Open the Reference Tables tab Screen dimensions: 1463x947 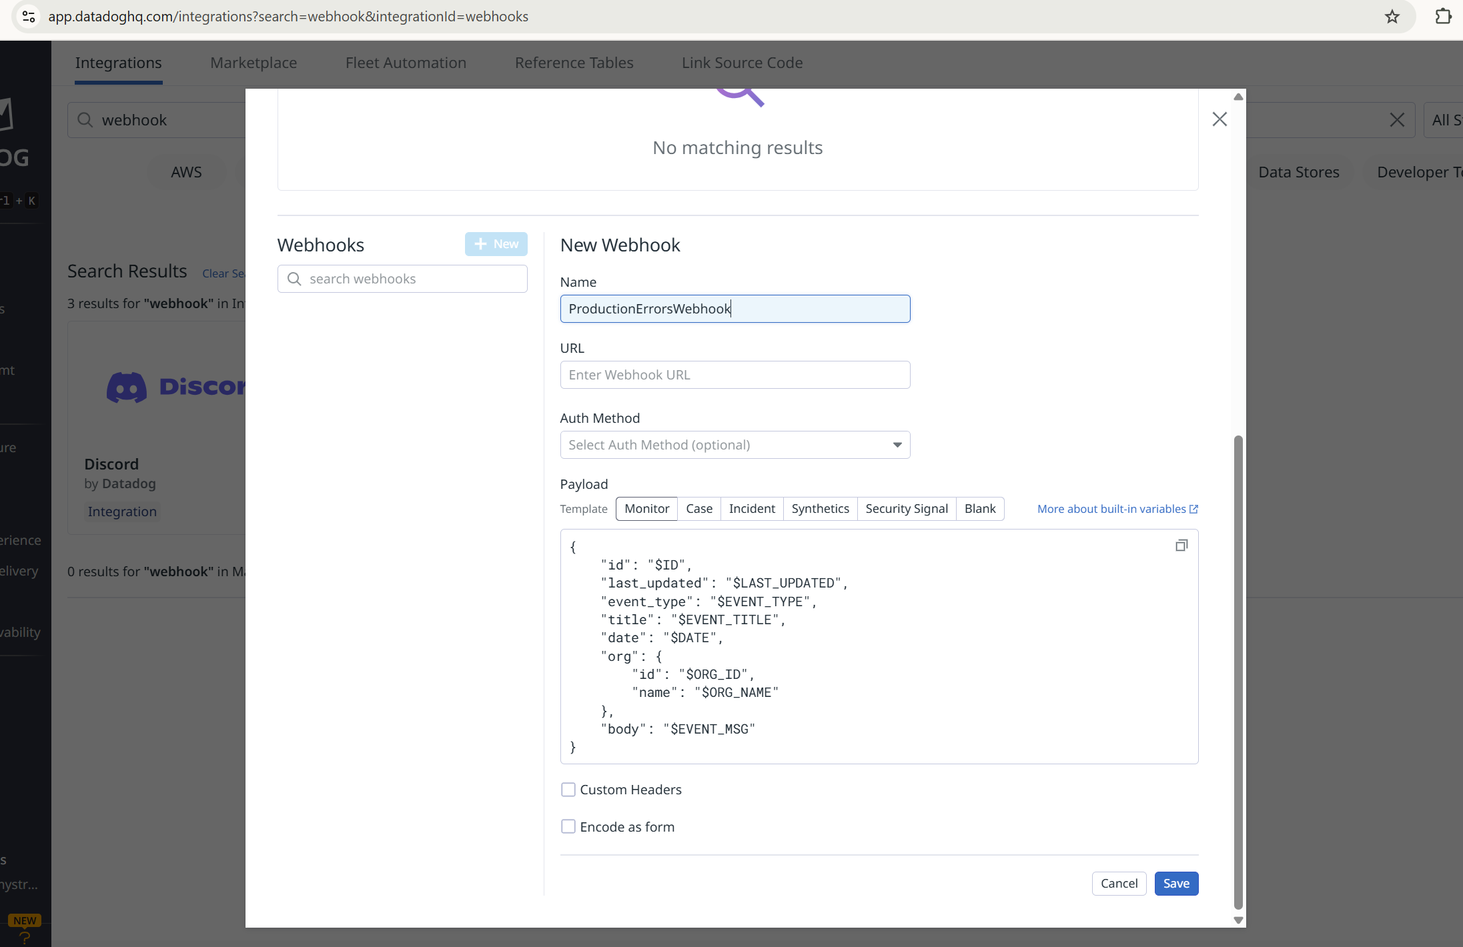(574, 63)
